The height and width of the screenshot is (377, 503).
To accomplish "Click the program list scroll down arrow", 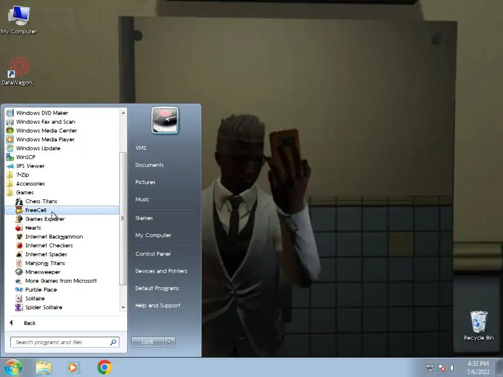I will pyautogui.click(x=123, y=307).
